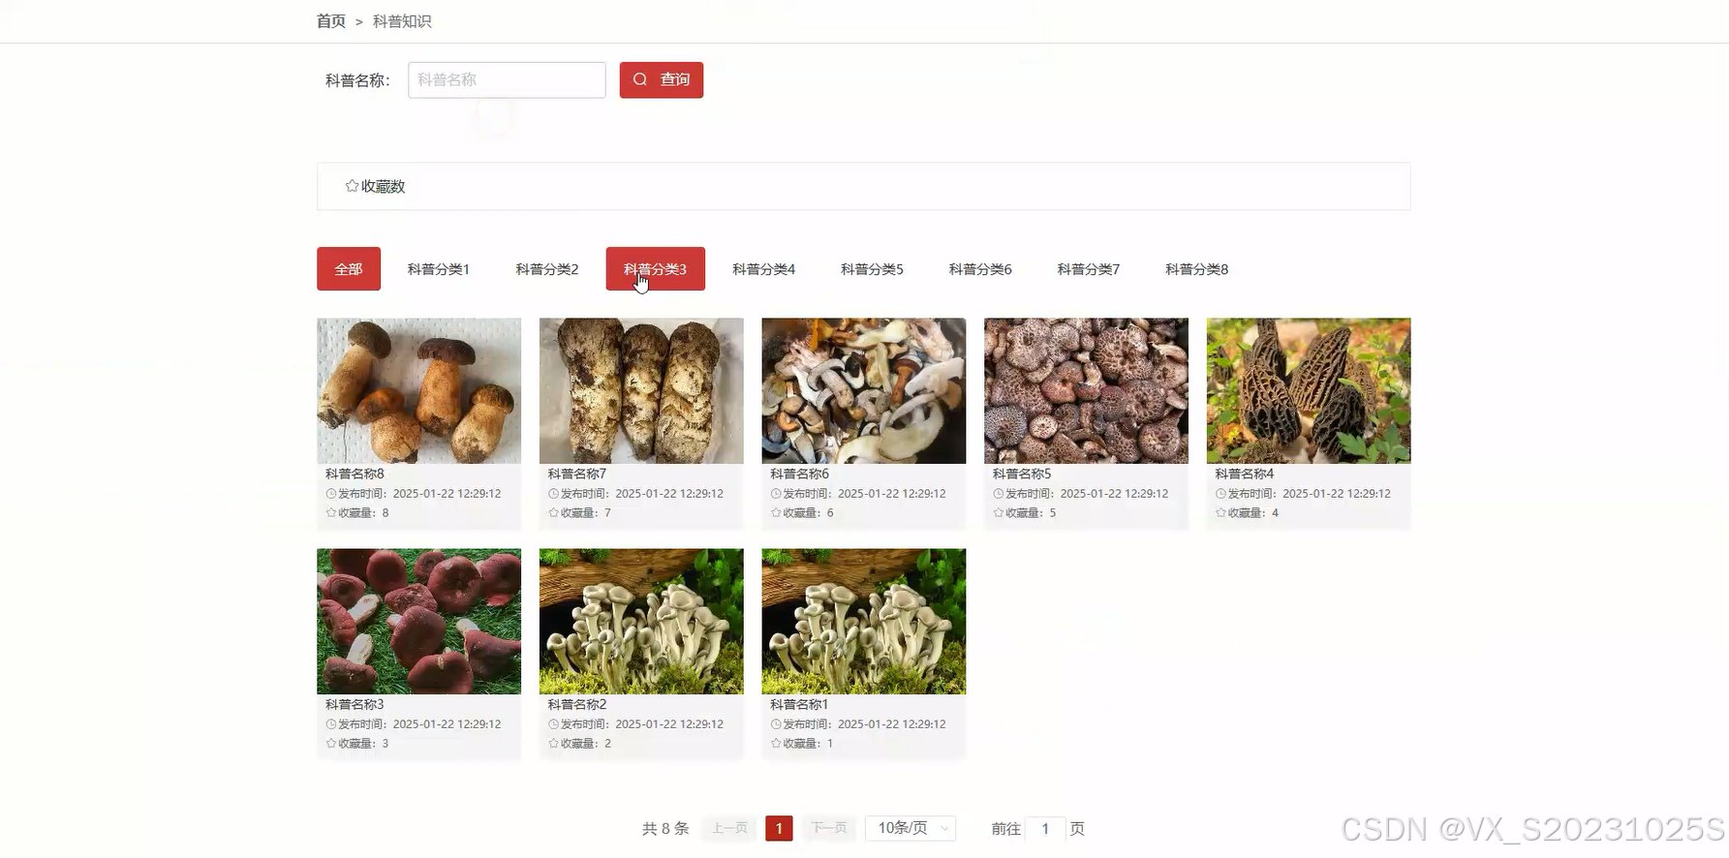Click the 科普名称2 title text
This screenshot has width=1729, height=858.
(x=577, y=704)
